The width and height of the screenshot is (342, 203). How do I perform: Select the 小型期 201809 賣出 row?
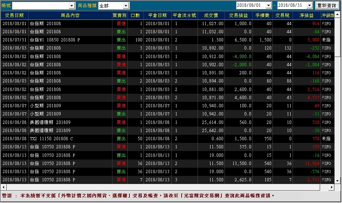click(x=168, y=114)
